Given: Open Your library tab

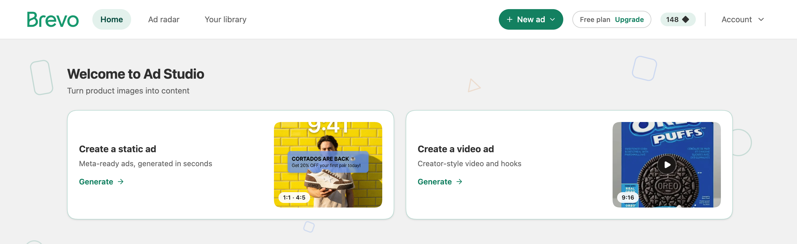Looking at the screenshot, I should pyautogui.click(x=225, y=19).
